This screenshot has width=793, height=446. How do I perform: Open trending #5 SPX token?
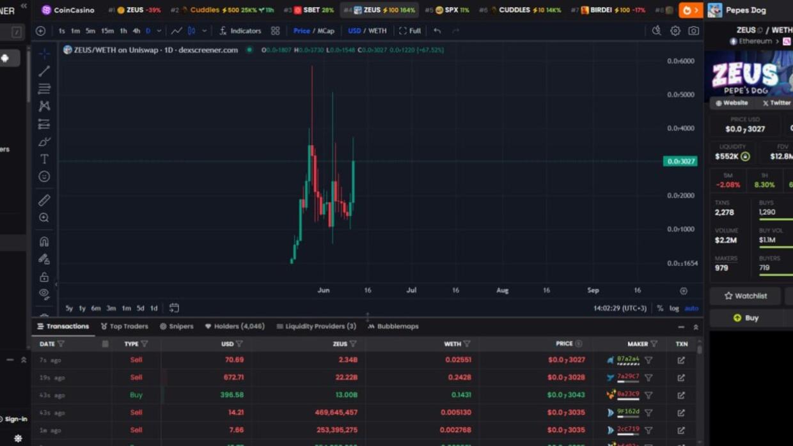447,10
